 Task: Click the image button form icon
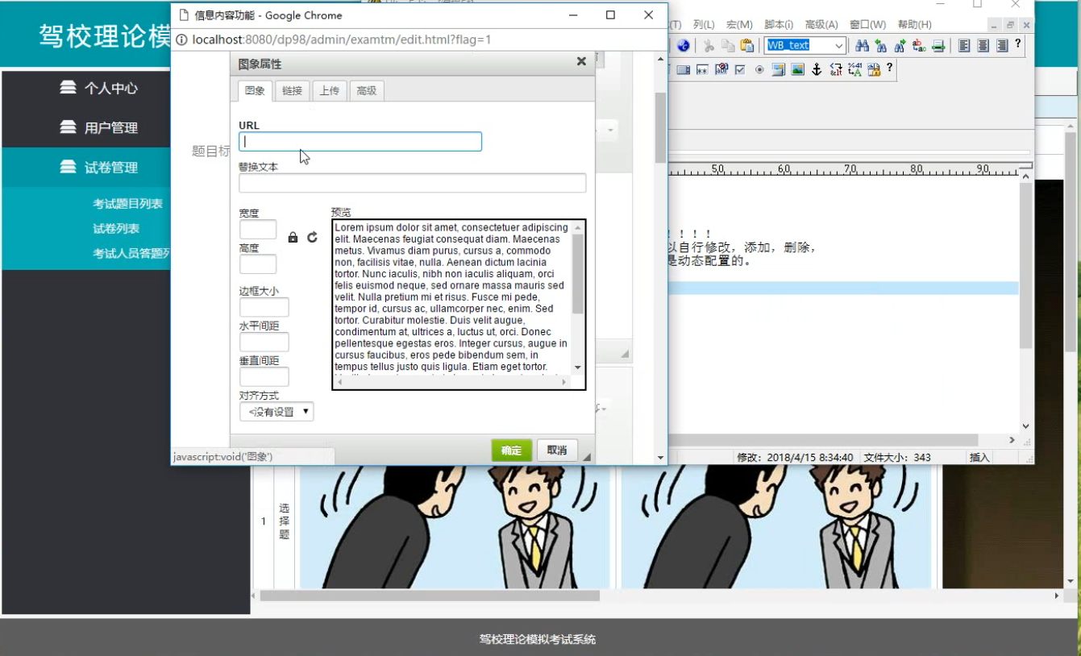[x=778, y=69]
